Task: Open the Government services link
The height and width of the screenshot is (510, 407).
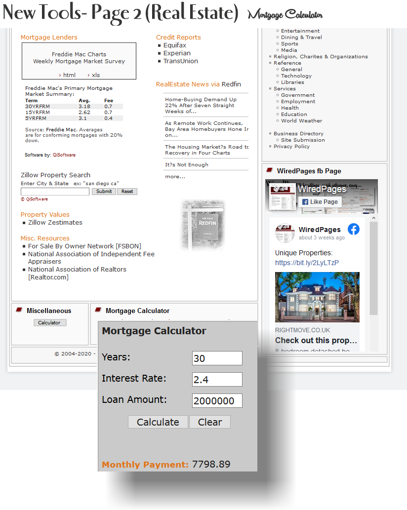Action: 298,95
